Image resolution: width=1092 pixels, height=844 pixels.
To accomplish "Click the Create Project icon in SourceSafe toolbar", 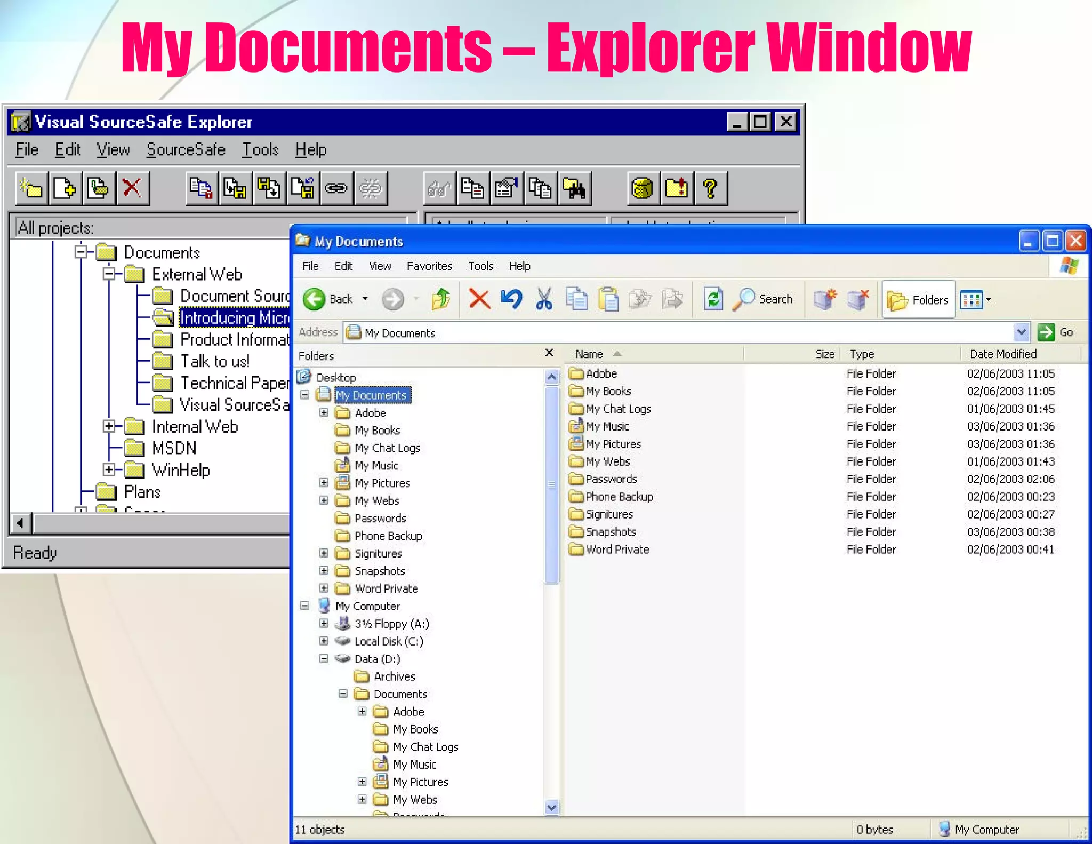I will 31,188.
